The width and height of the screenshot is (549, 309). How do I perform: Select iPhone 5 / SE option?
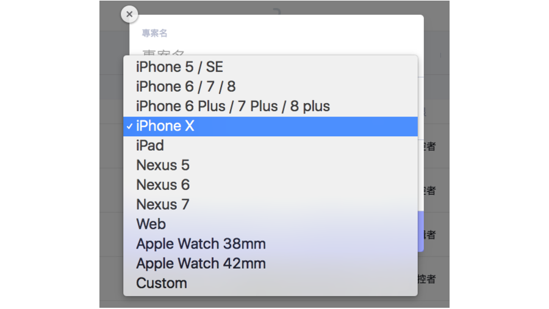pyautogui.click(x=270, y=67)
